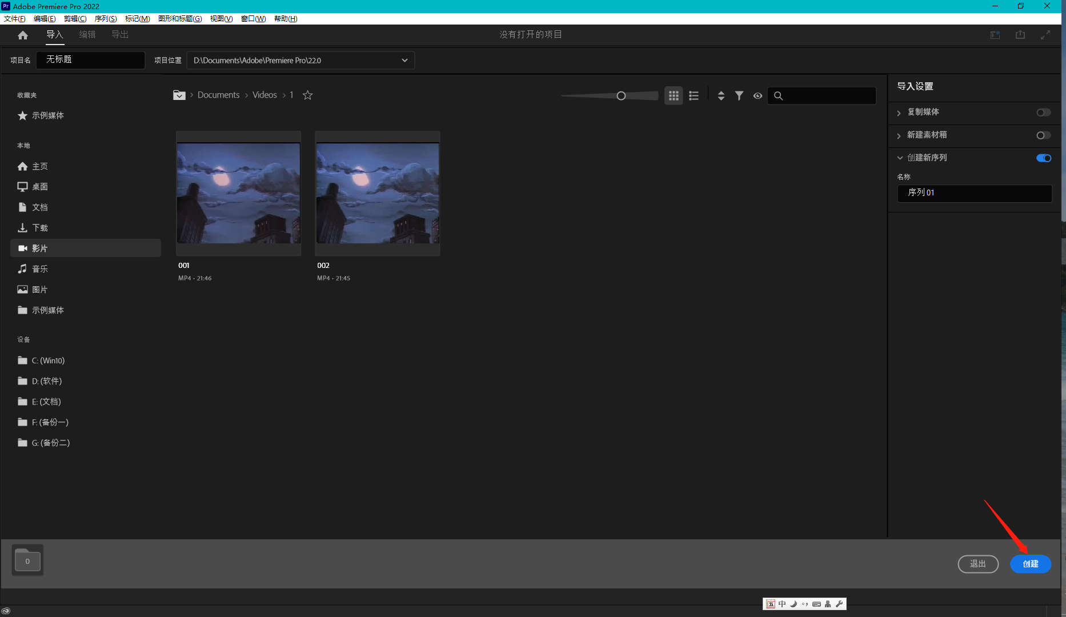Switch to the 编辑 workspace tab
The height and width of the screenshot is (617, 1066).
[x=87, y=35]
